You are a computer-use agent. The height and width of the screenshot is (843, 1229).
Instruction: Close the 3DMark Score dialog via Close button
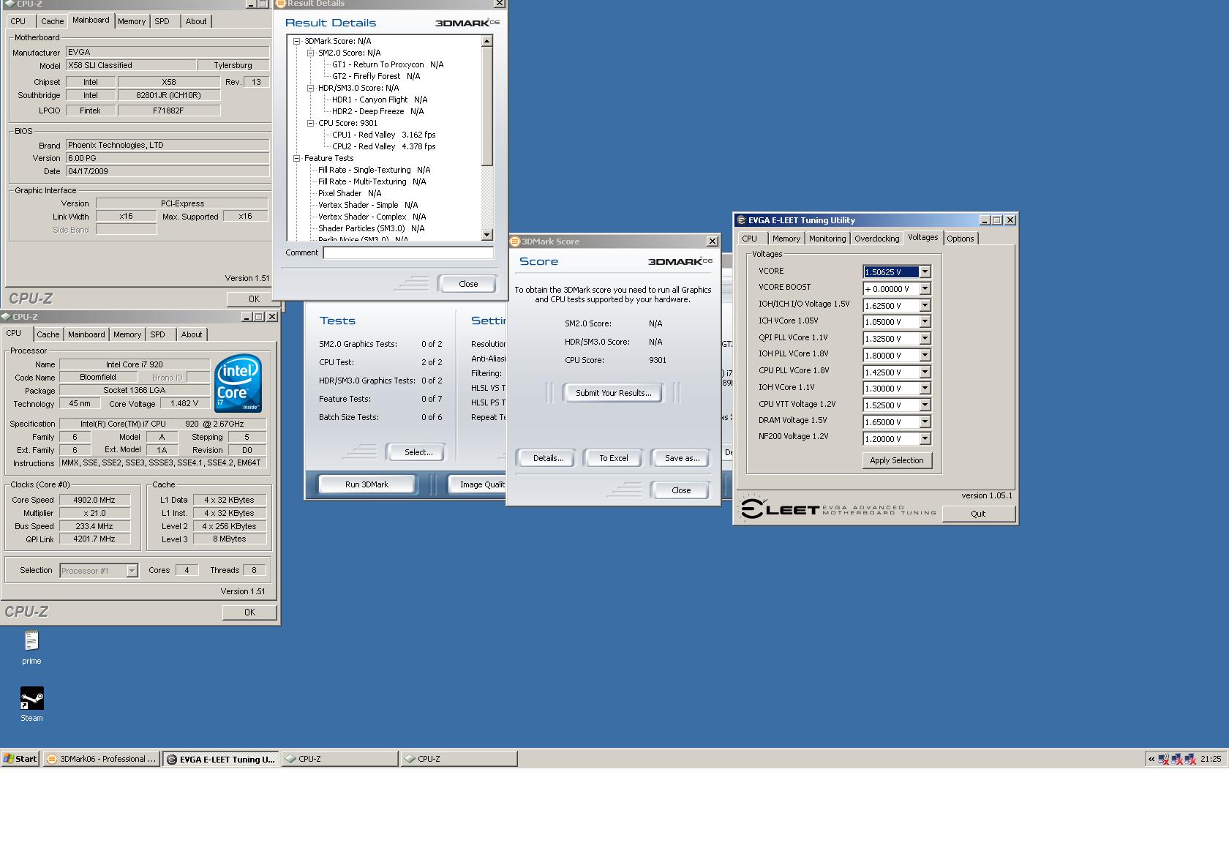[x=681, y=490]
